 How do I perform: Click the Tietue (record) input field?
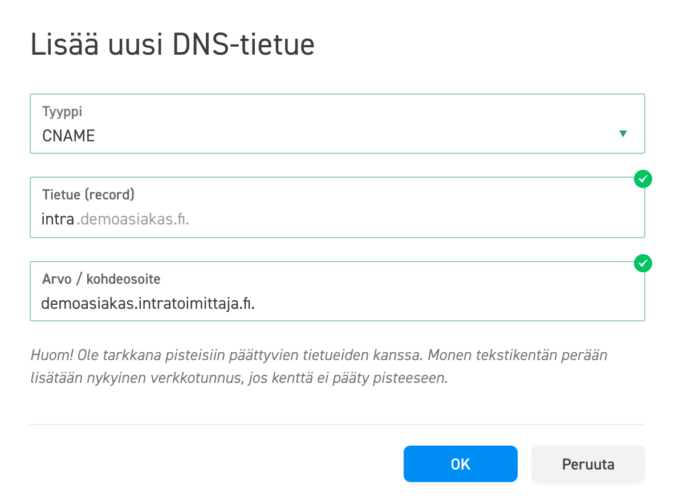337,207
